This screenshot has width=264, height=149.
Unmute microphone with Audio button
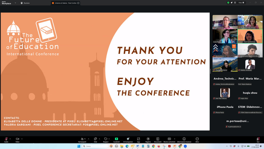[x=6, y=140]
